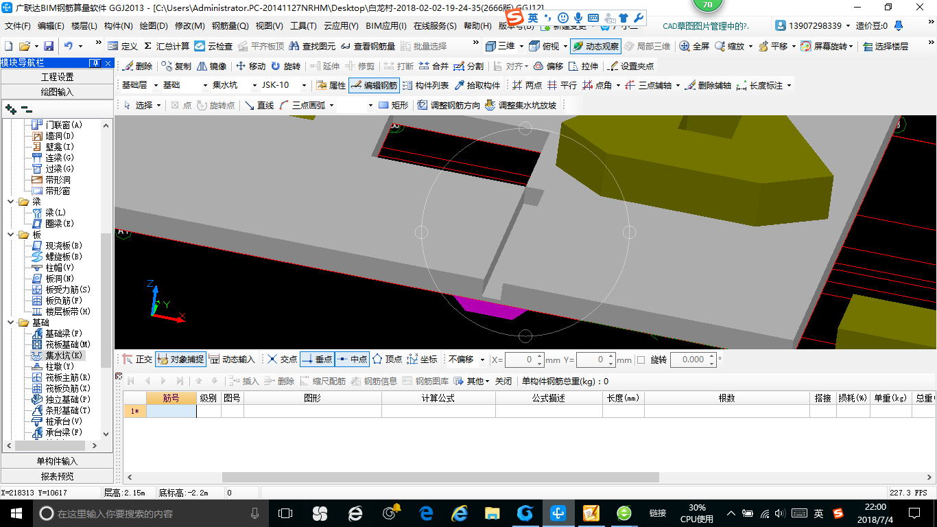
Task: Click the 分割 split tool
Action: (468, 67)
